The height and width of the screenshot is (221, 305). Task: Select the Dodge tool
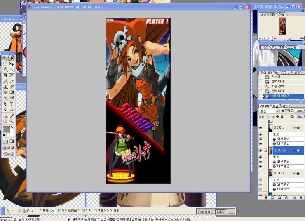[12, 97]
